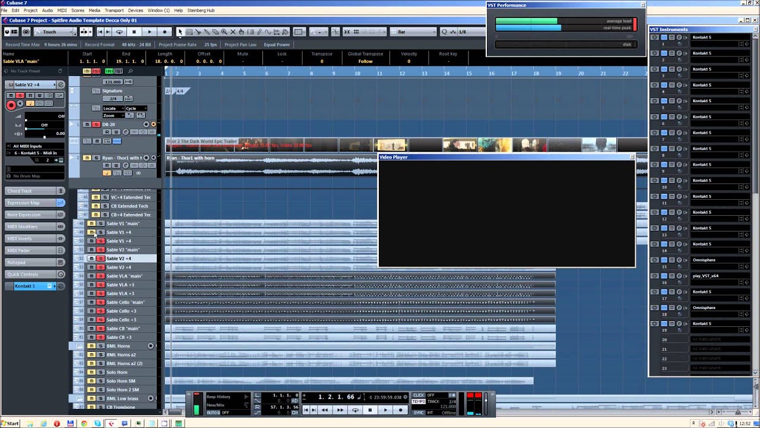Click Stop on the Transport panel
Viewport: 760px width, 428px height.
pos(370,410)
